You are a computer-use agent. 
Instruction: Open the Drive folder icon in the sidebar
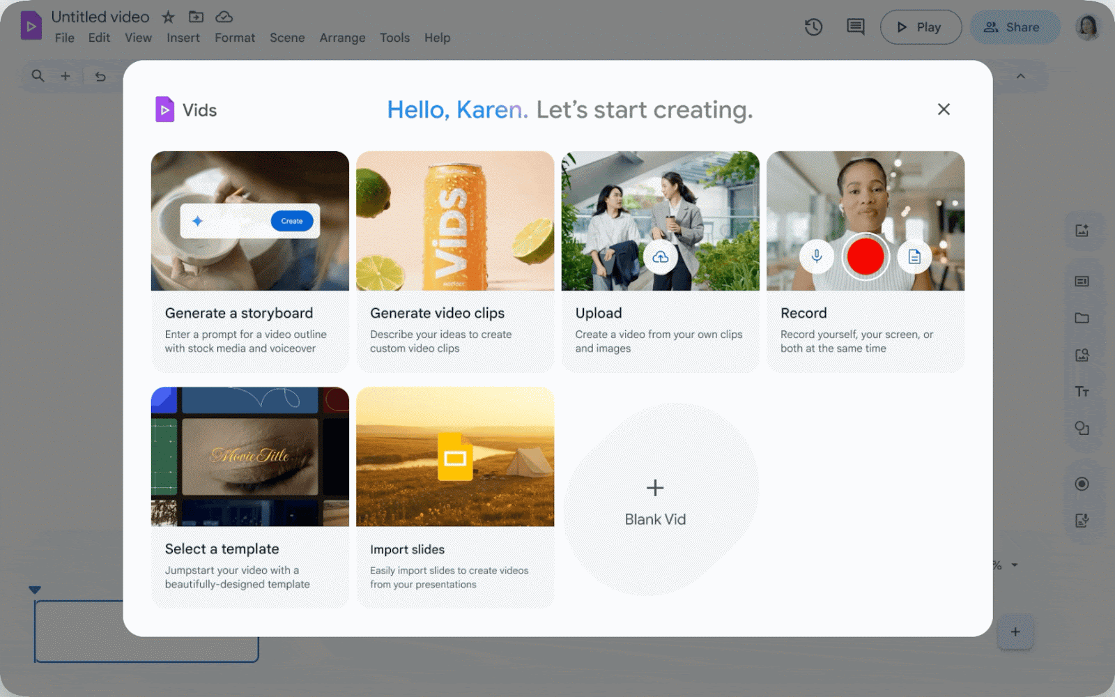[1082, 318]
